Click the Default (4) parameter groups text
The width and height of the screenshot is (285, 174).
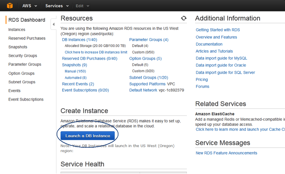coord(140,46)
